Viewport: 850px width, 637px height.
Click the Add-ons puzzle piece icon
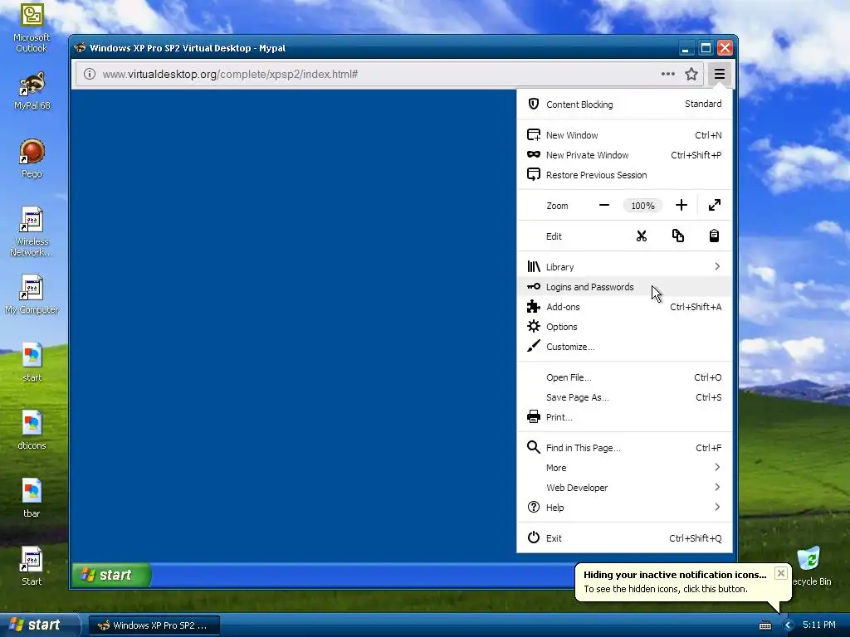[534, 307]
